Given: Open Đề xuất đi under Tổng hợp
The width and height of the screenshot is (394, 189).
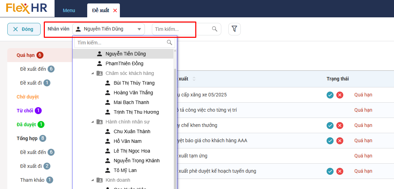Looking at the screenshot, I should 31,166.
